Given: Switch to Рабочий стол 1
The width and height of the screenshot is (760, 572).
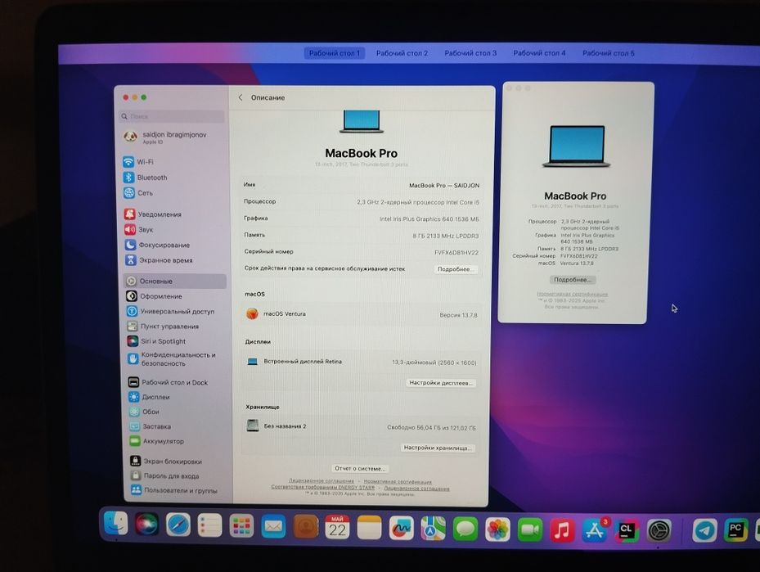Looking at the screenshot, I should pyautogui.click(x=335, y=53).
